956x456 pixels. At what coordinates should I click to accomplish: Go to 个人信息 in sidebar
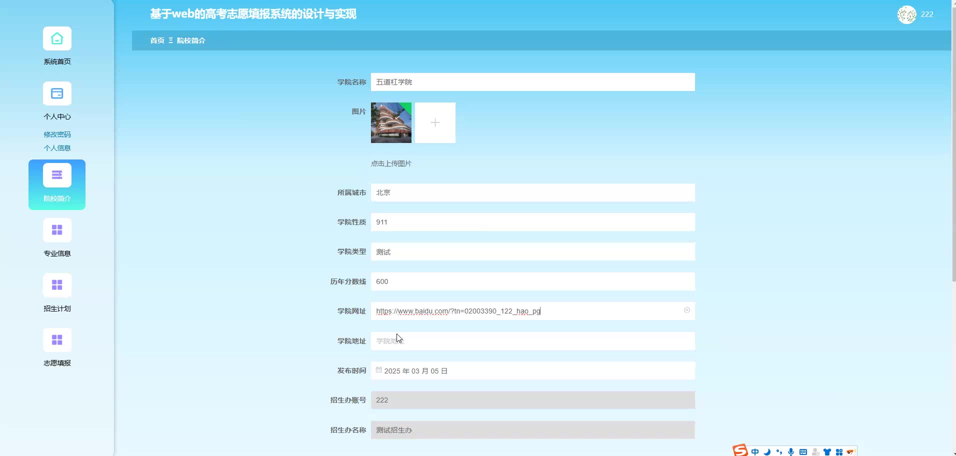(x=57, y=148)
